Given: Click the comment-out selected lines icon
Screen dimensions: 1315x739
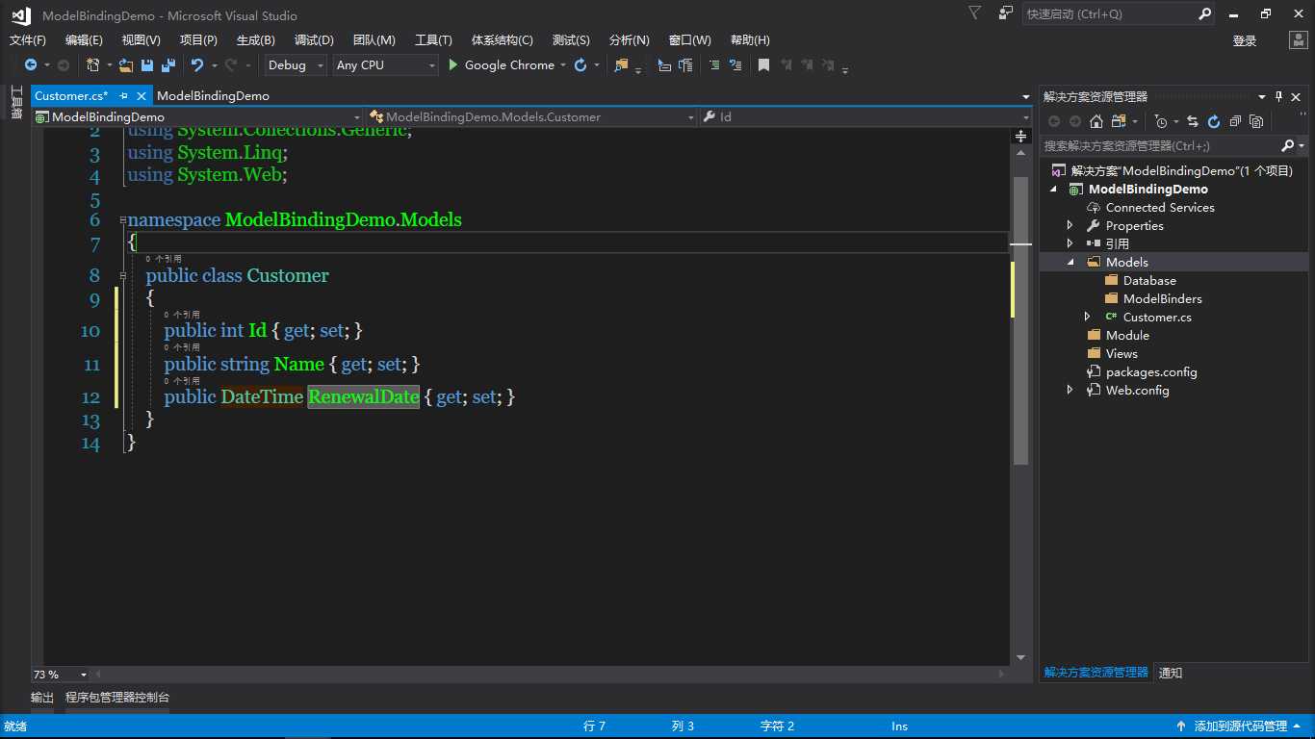Looking at the screenshot, I should 713,65.
